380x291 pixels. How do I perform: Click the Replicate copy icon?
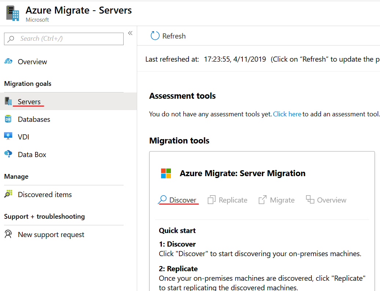212,200
